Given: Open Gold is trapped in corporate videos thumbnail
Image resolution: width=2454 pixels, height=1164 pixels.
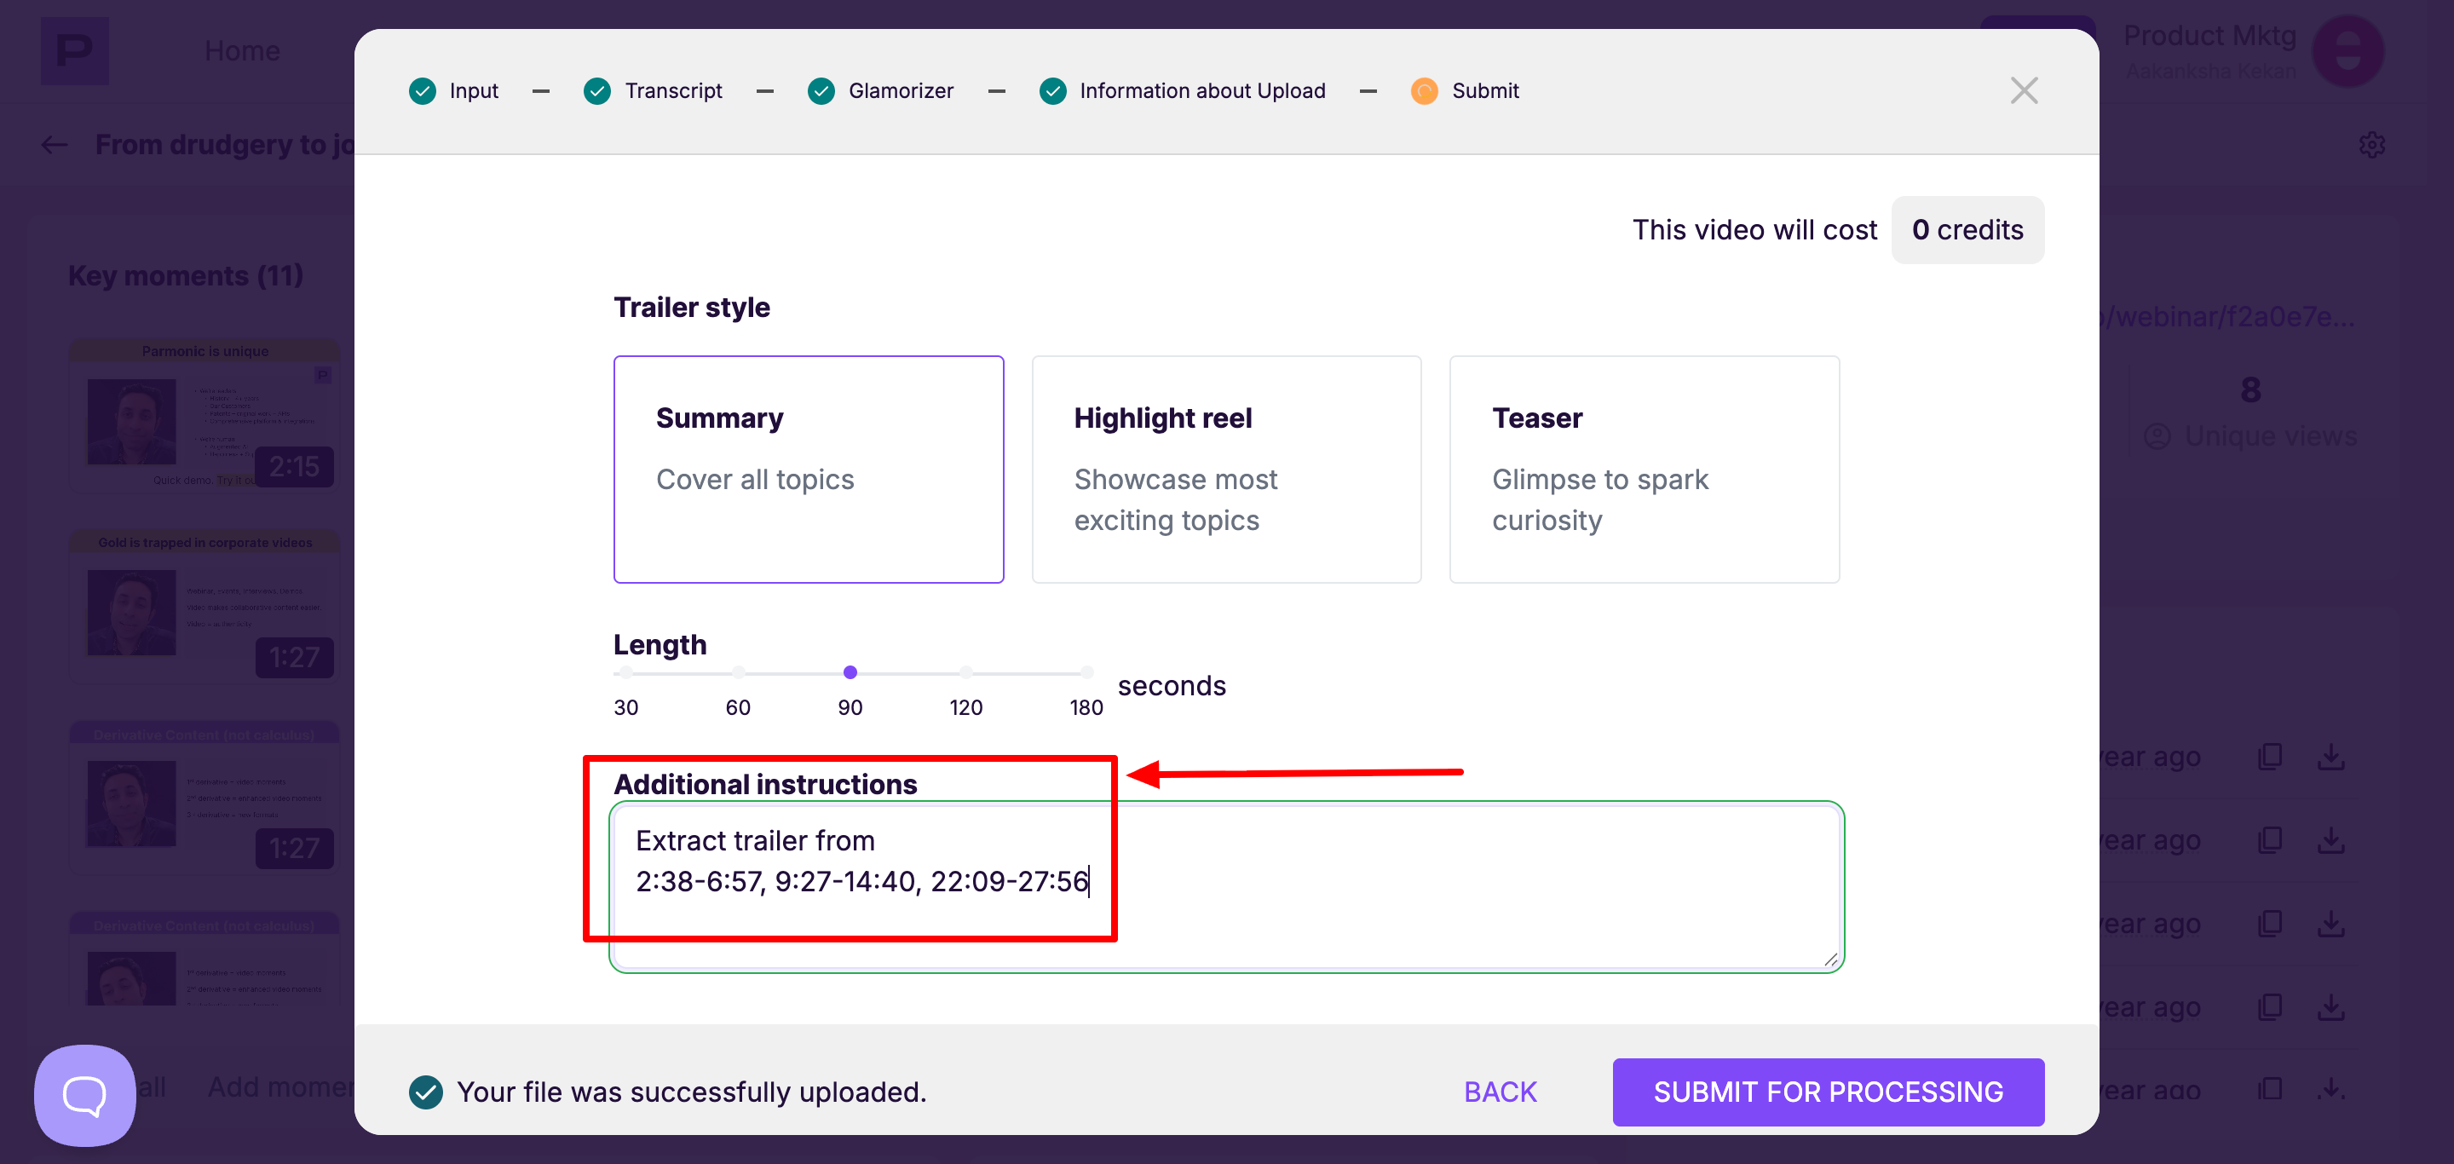Looking at the screenshot, I should (204, 607).
